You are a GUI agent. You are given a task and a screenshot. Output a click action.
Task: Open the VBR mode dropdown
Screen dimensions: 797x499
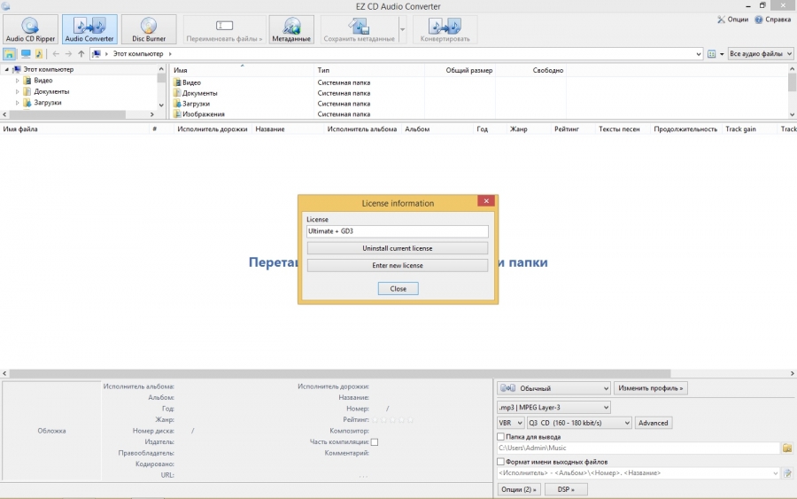tap(511, 423)
